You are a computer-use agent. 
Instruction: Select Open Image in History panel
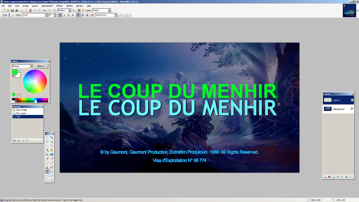[28, 110]
